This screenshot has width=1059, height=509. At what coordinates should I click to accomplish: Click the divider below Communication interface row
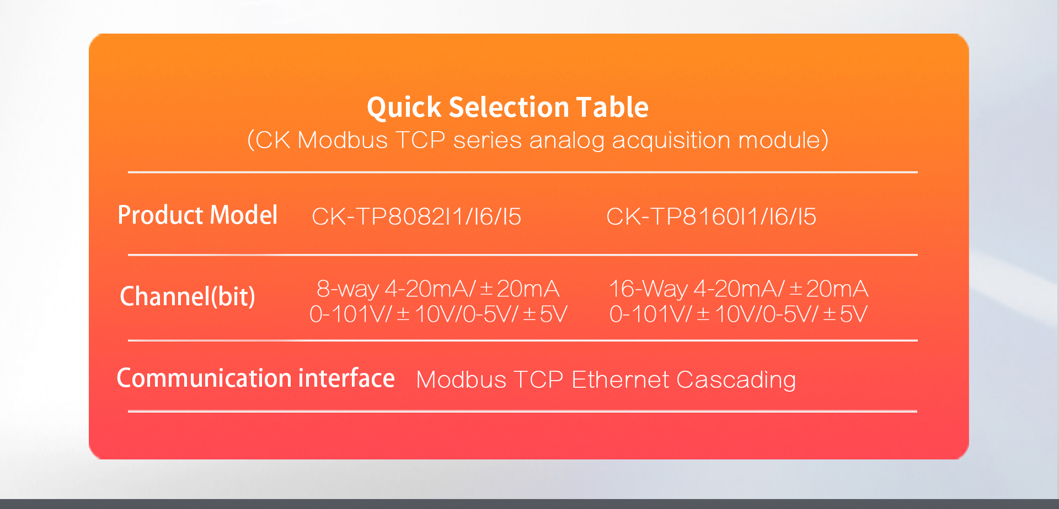pyautogui.click(x=523, y=411)
